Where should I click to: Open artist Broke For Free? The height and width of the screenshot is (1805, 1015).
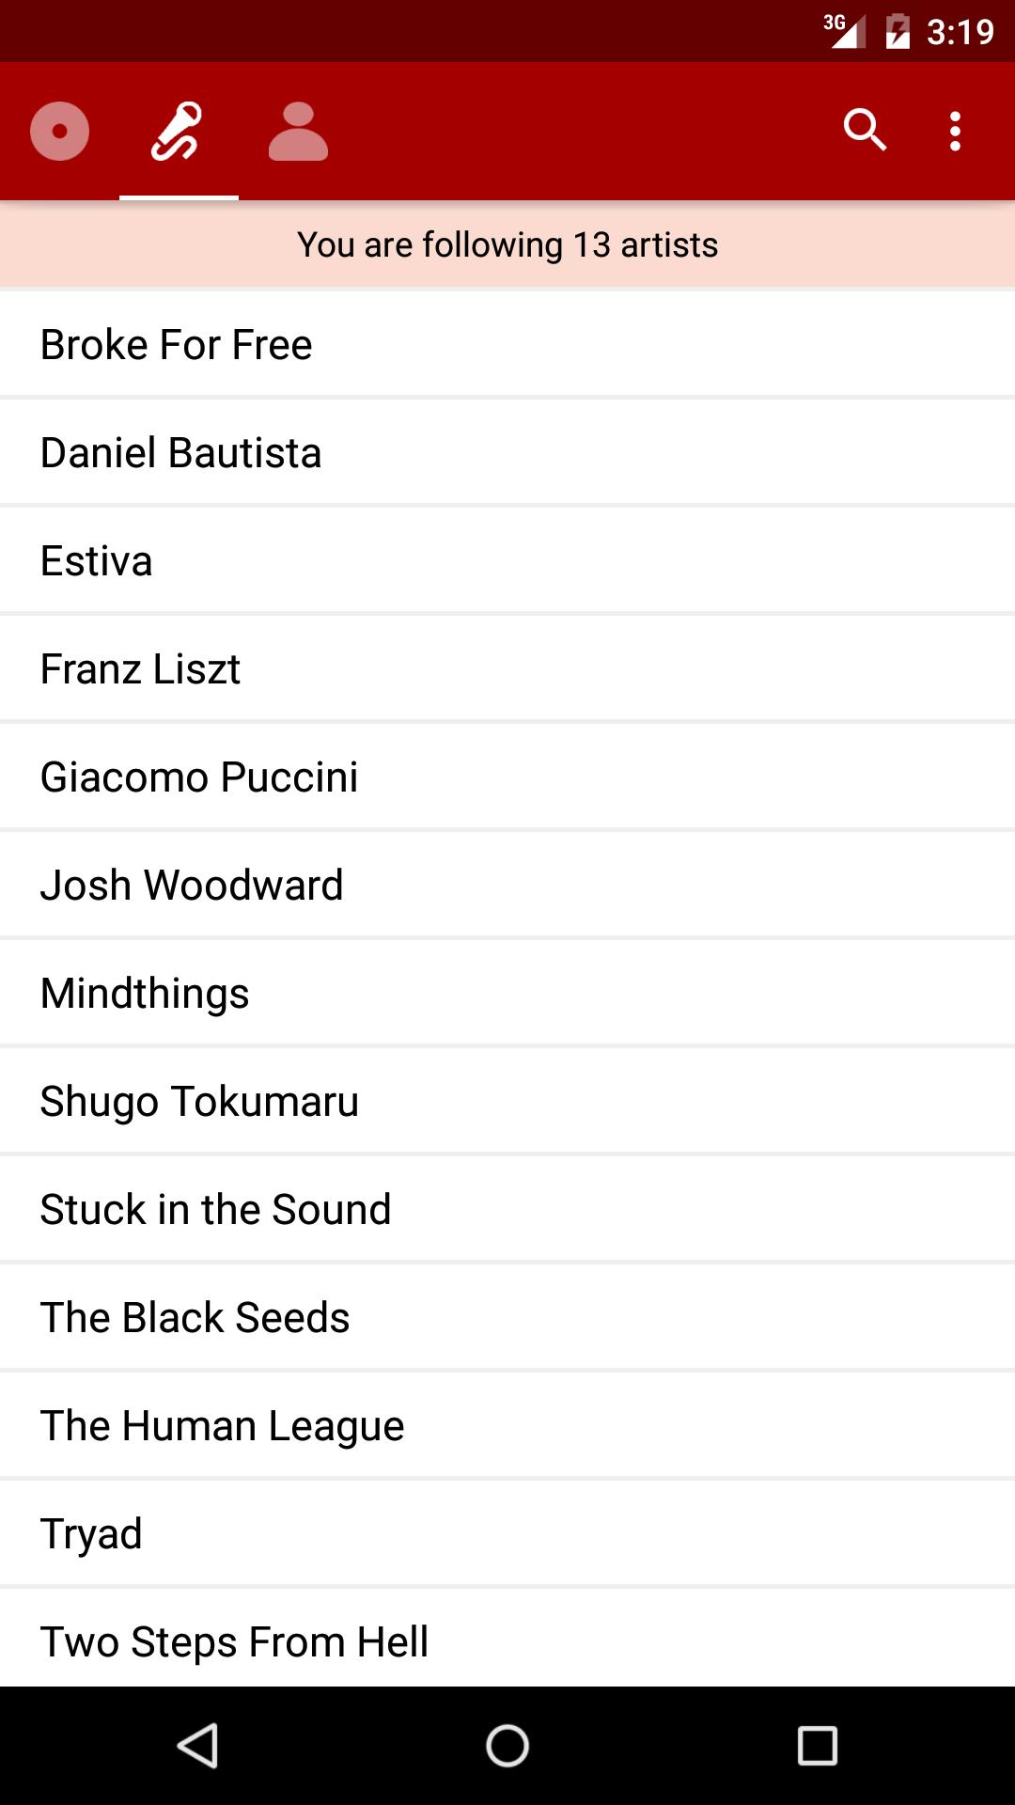(507, 344)
